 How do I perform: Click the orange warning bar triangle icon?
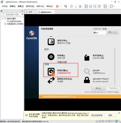click(41, 96)
